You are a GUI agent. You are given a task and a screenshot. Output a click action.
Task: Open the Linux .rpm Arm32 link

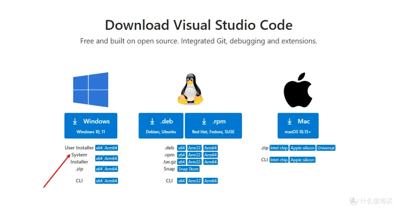[194, 155]
